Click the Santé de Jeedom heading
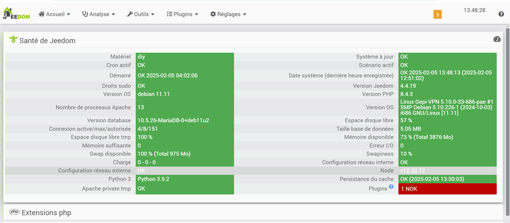This screenshot has width=510, height=223. tap(47, 40)
